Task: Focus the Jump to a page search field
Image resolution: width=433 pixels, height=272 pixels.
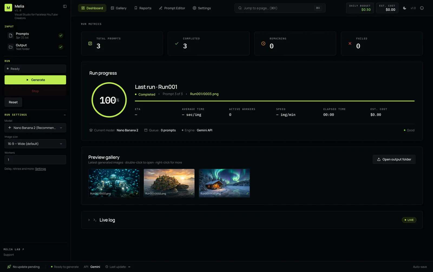Action: (x=280, y=8)
